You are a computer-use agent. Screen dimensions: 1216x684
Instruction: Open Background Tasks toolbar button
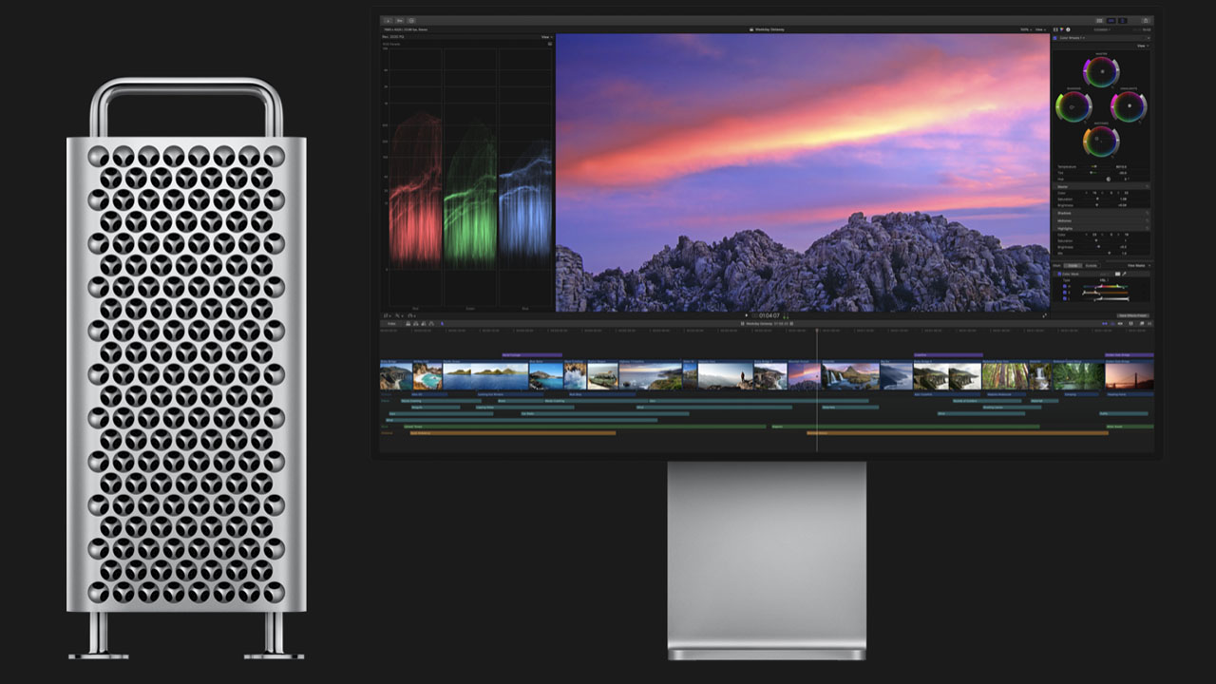coord(411,20)
